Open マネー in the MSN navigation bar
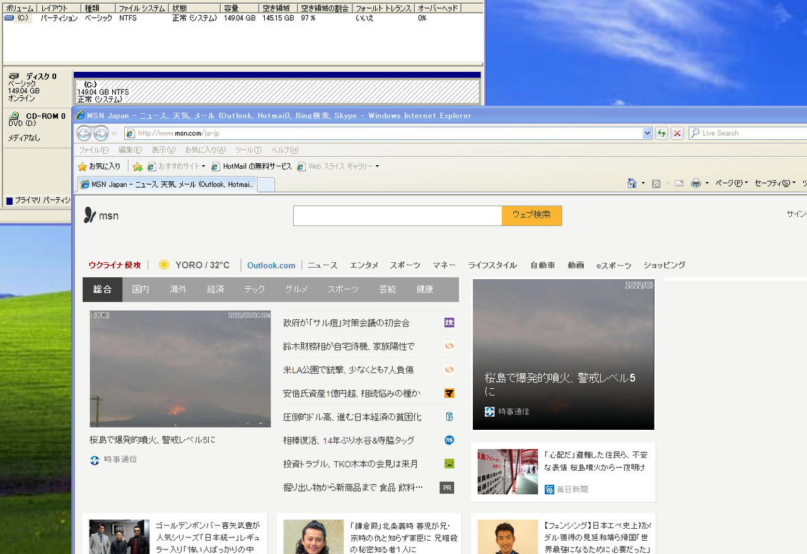The image size is (807, 554). point(444,265)
